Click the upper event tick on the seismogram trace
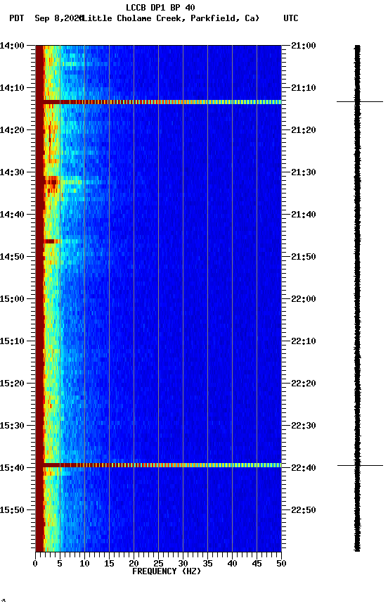The width and height of the screenshot is (388, 608). 360,101
